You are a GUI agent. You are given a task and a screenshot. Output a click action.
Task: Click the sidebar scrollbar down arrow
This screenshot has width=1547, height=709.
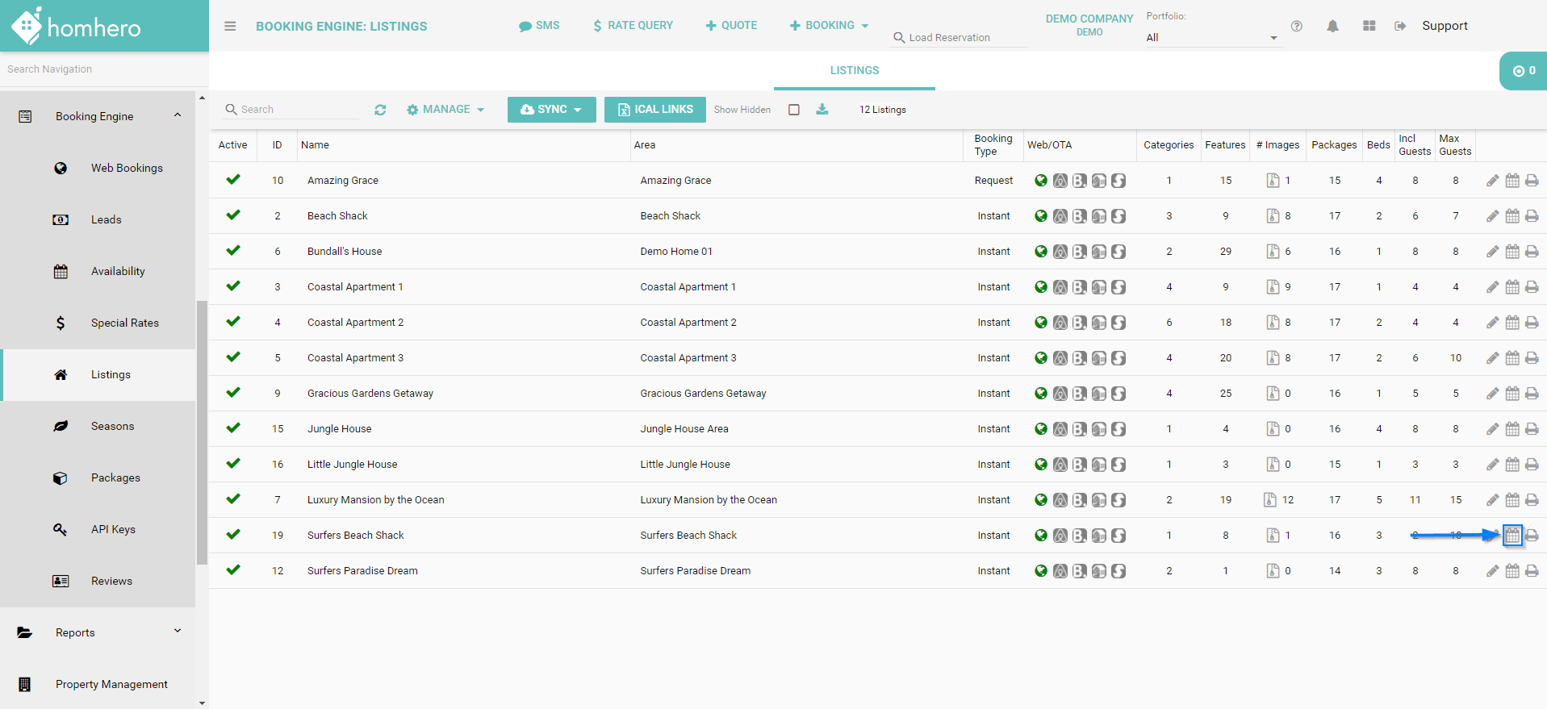[202, 703]
